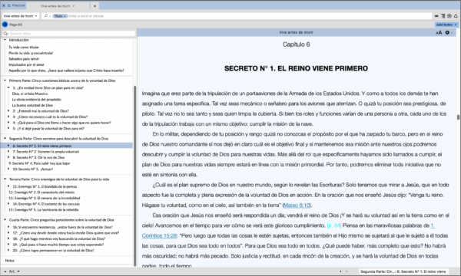Viewport: 461px width, 276px height.
Task: Click the Search titles magnifier icon
Action: coord(6,34)
